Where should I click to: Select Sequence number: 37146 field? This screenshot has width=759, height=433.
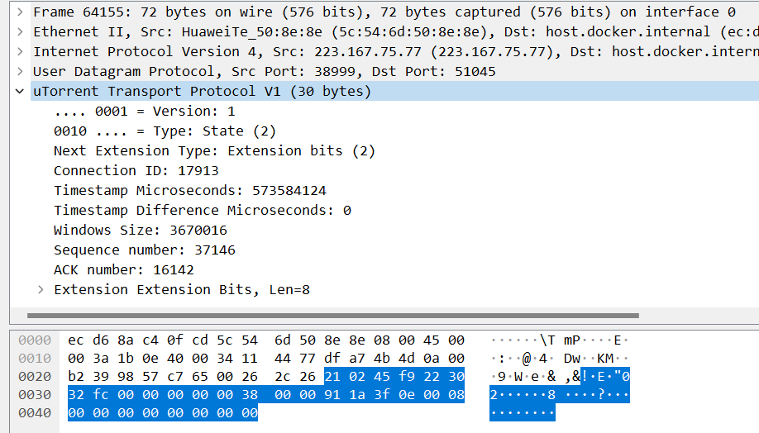click(144, 250)
